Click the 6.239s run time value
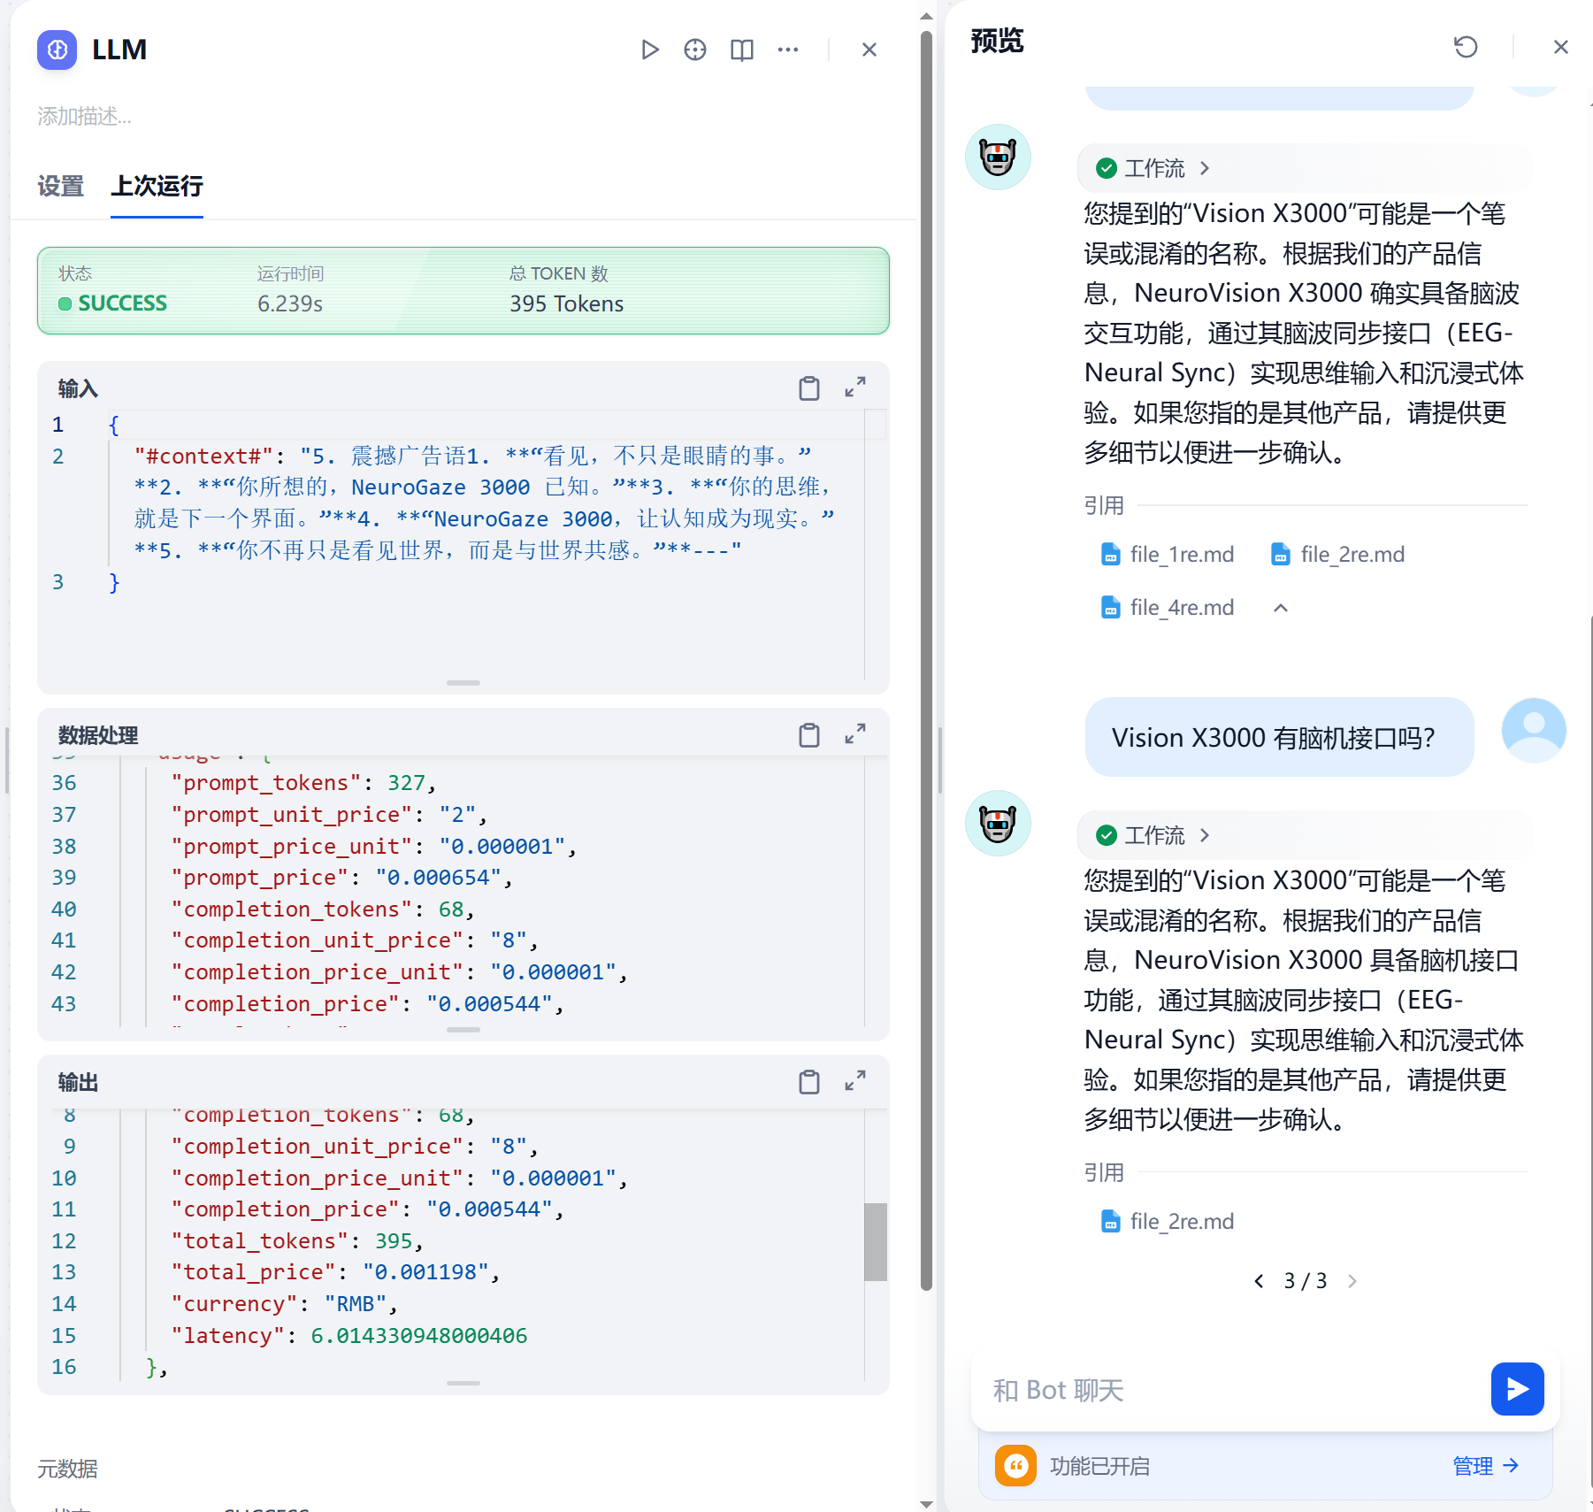The width and height of the screenshot is (1593, 1512). point(290,303)
